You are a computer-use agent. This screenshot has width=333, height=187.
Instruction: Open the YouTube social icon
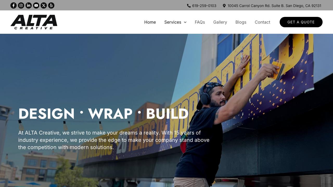36,5
